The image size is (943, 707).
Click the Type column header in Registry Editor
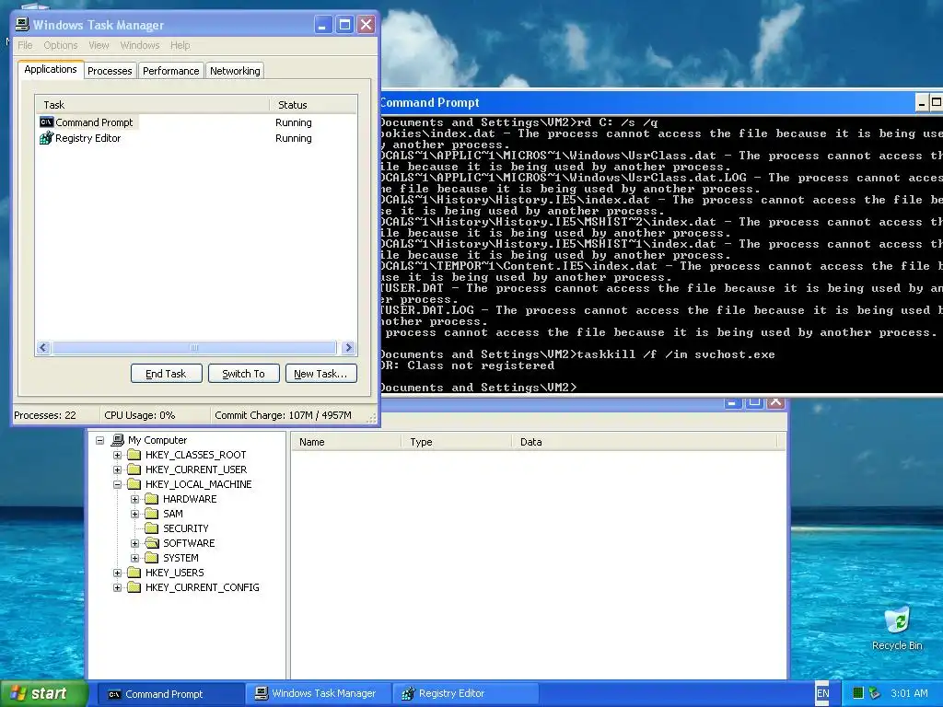(457, 442)
